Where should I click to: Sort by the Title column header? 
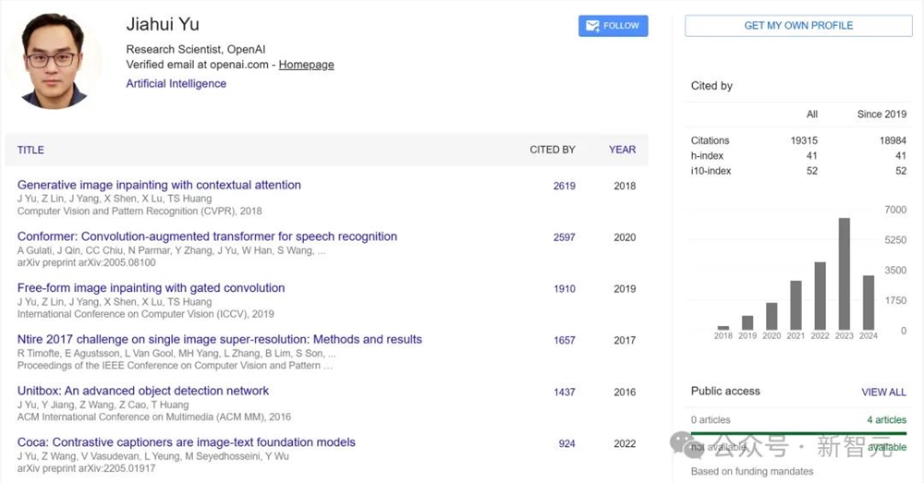pyautogui.click(x=30, y=150)
